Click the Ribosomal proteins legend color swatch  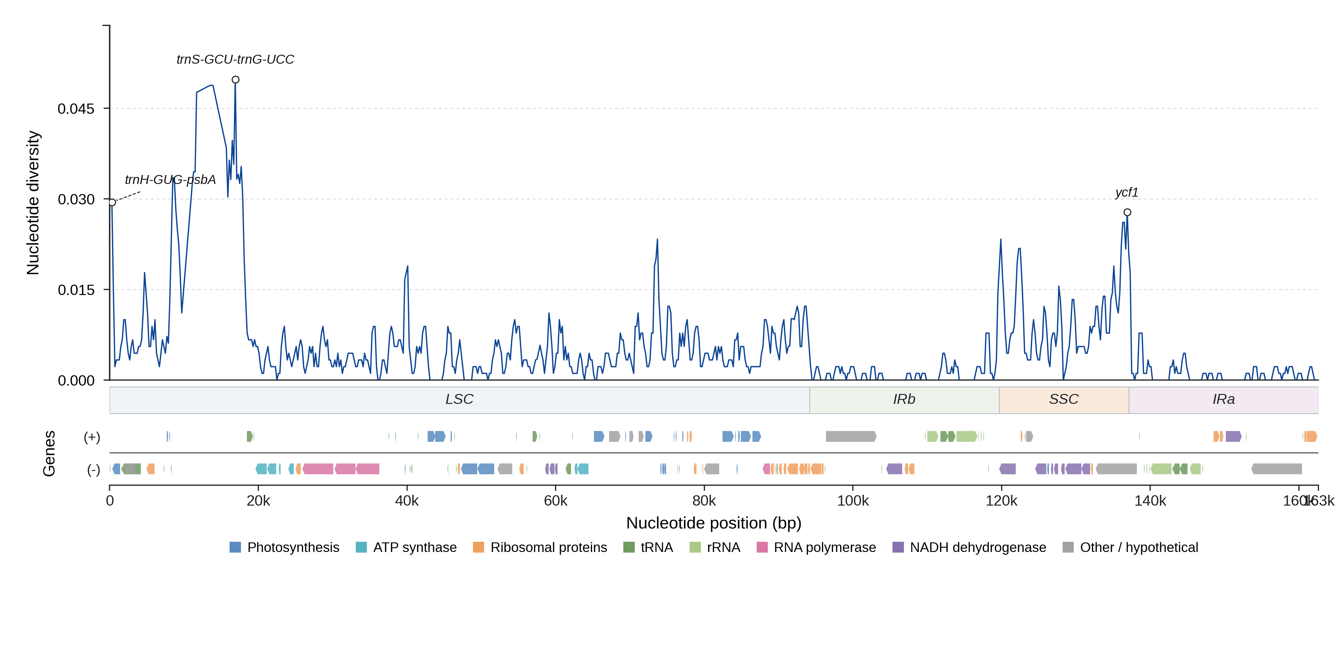479,547
